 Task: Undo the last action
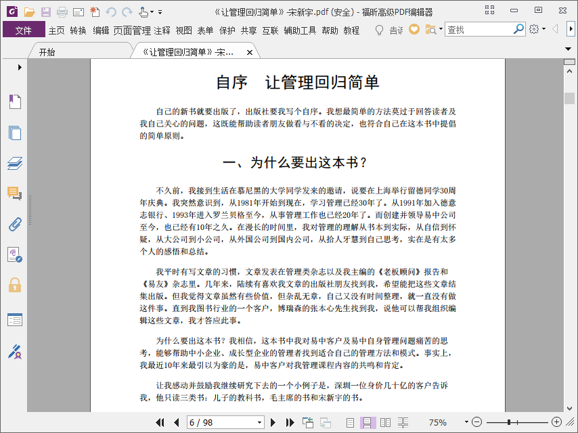[x=110, y=12]
